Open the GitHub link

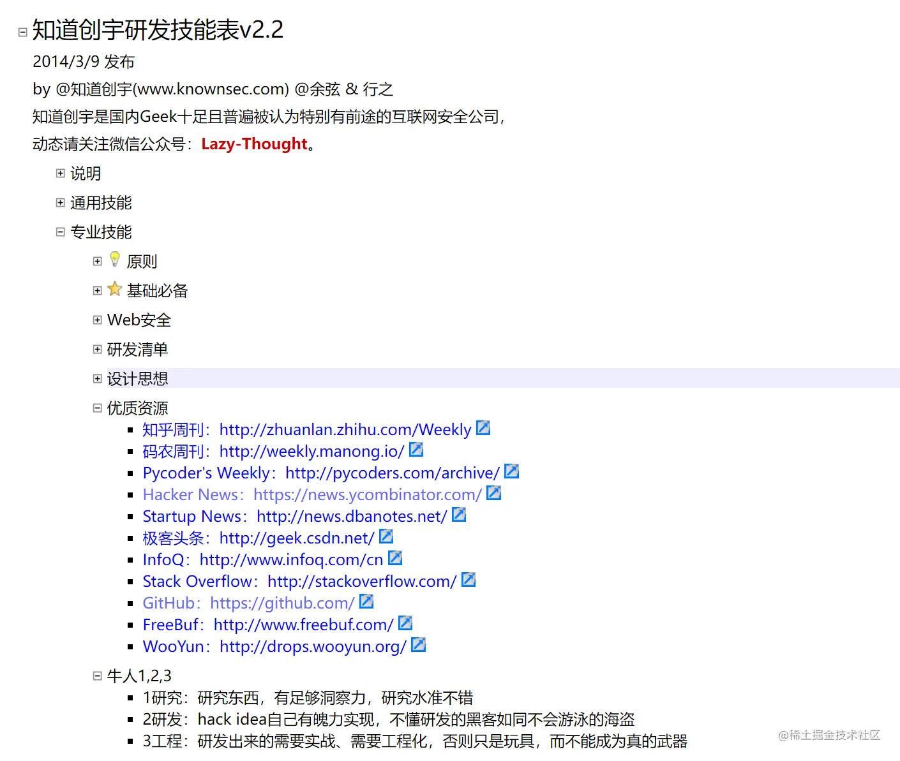(x=249, y=603)
